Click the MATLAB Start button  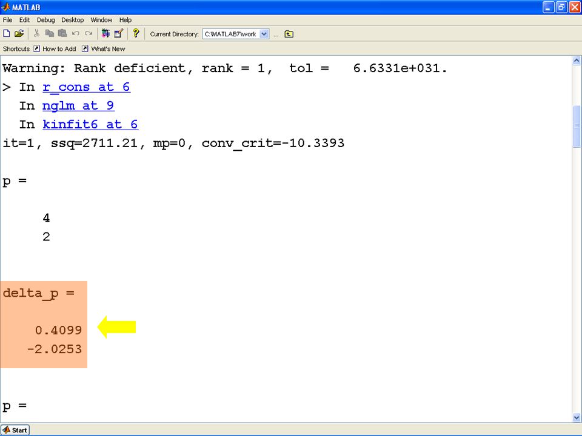click(x=15, y=430)
